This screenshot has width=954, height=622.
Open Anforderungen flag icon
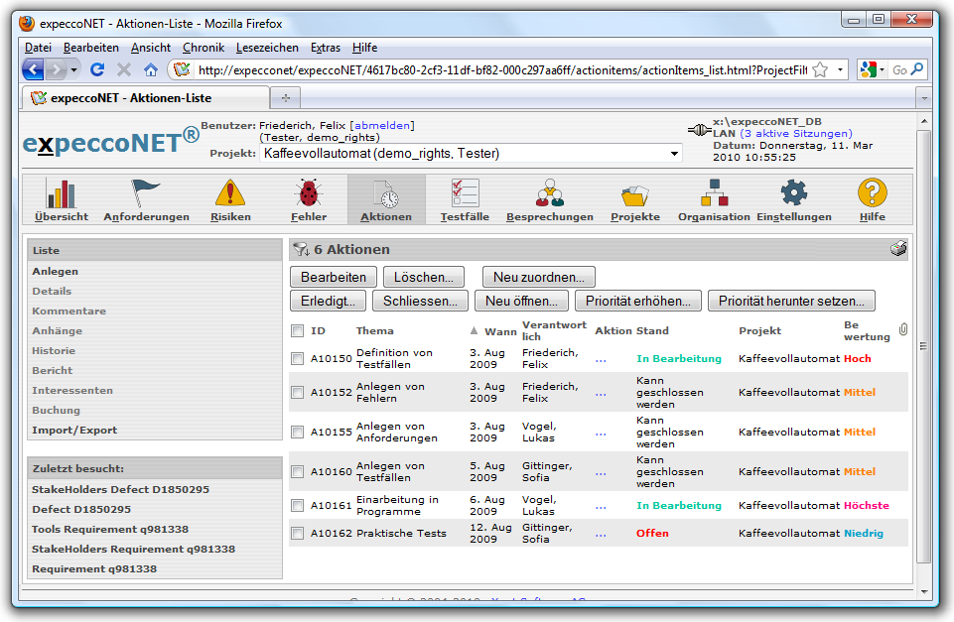pyautogui.click(x=146, y=193)
